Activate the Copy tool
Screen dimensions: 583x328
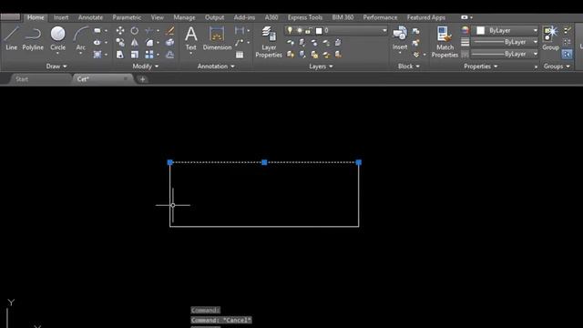click(x=120, y=43)
